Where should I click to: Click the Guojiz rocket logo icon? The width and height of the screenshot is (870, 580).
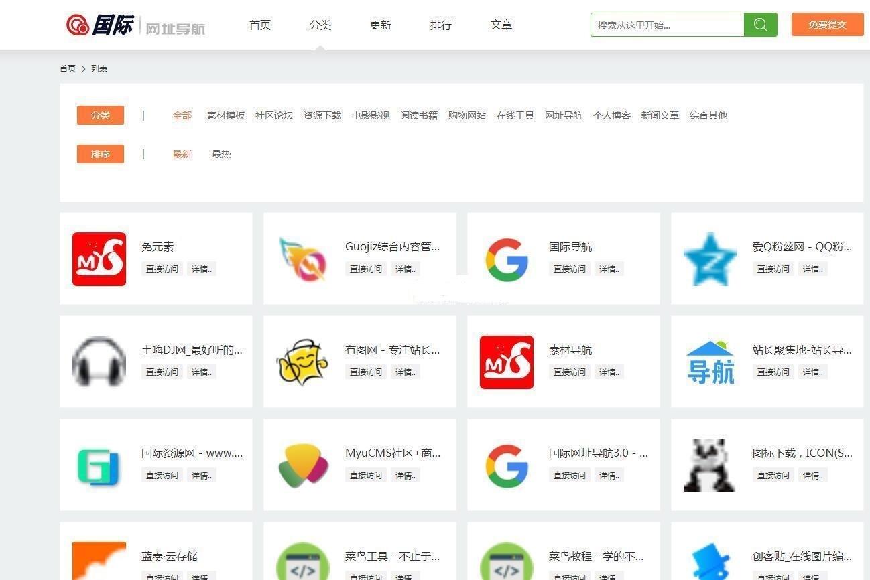[x=302, y=259]
